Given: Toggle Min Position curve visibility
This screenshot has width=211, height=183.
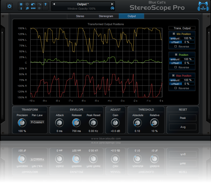Looking at the screenshot, I should tap(174, 34).
